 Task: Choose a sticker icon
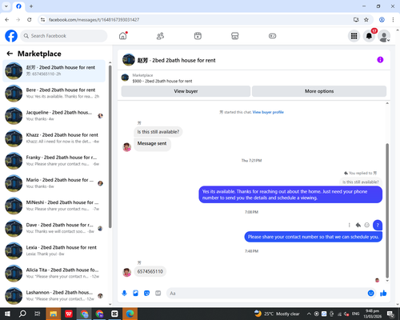(x=146, y=294)
